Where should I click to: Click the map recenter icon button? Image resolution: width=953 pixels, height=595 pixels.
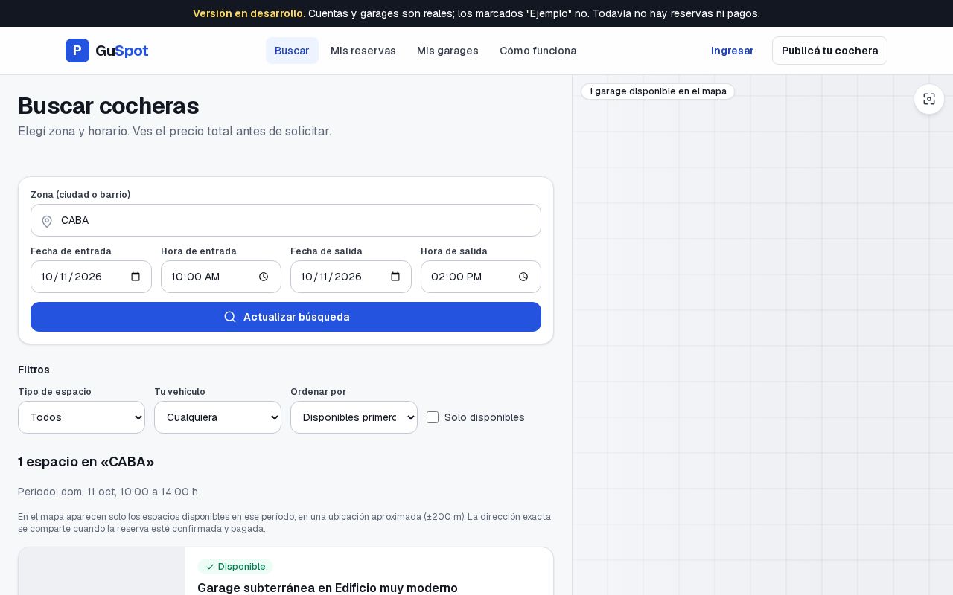coord(929,99)
